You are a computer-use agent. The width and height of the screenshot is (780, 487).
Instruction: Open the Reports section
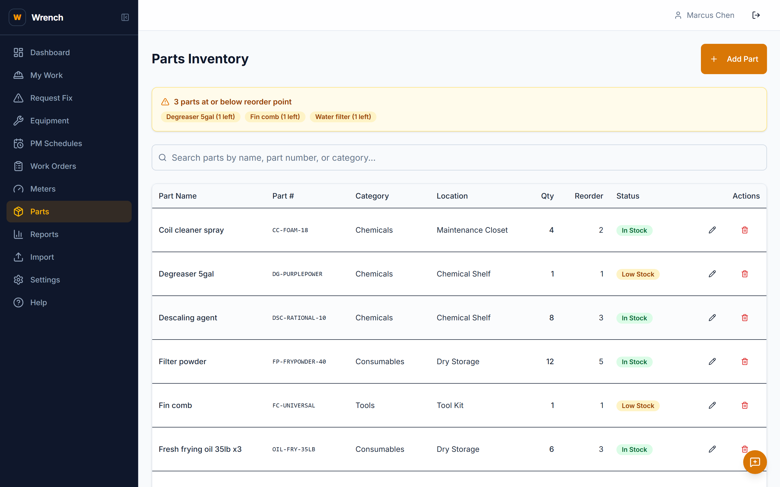click(x=44, y=234)
